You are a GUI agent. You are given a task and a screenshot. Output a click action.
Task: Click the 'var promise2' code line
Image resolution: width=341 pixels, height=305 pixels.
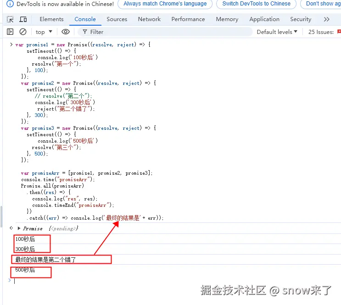tap(88, 83)
